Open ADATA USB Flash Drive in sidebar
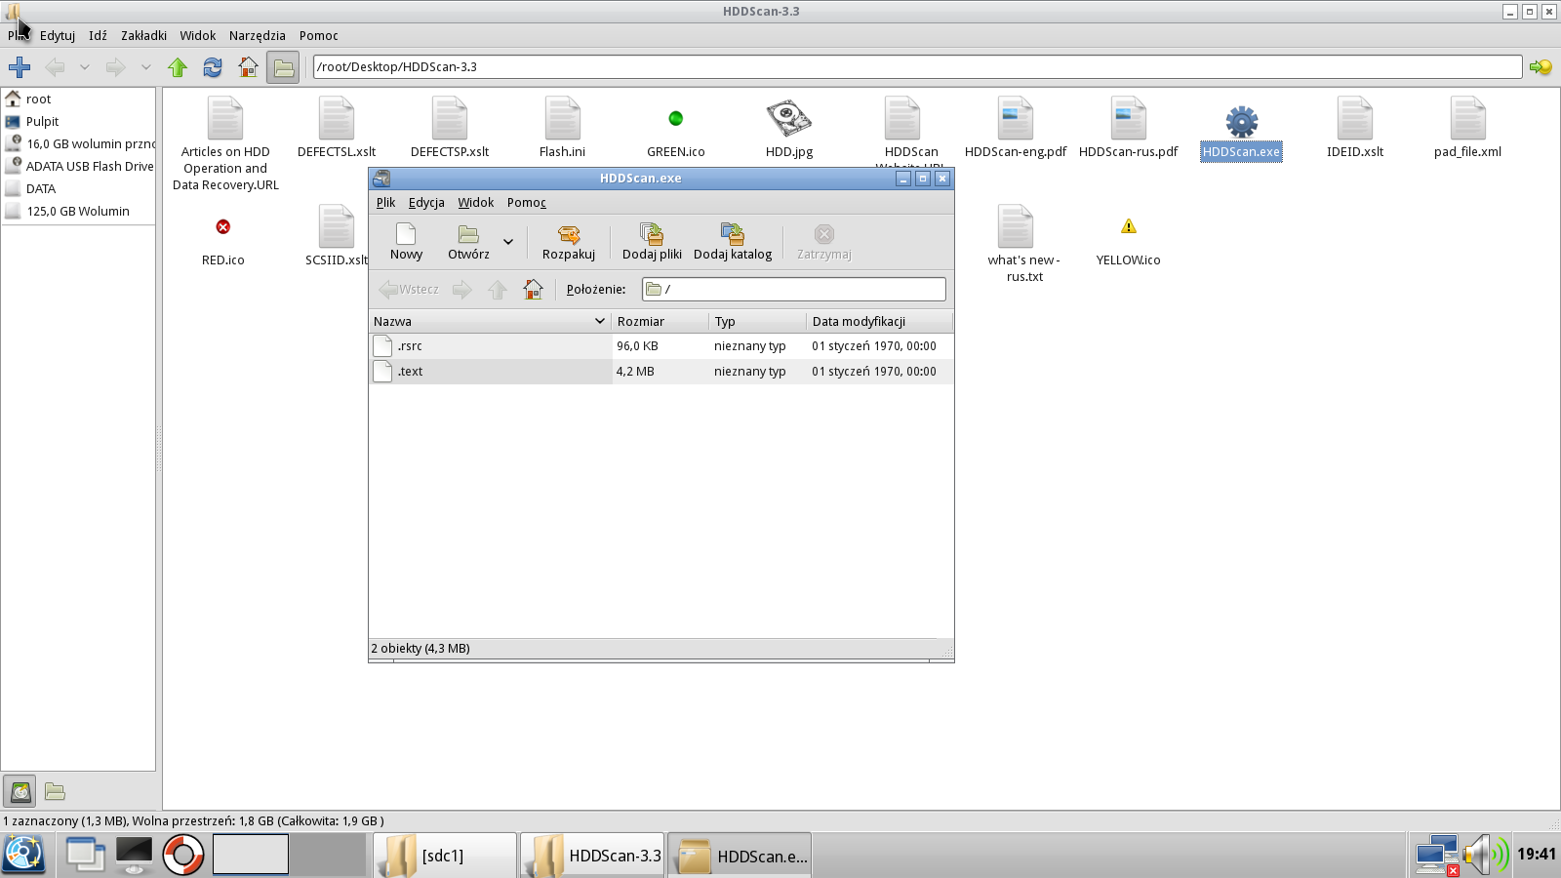The image size is (1561, 878). (78, 166)
